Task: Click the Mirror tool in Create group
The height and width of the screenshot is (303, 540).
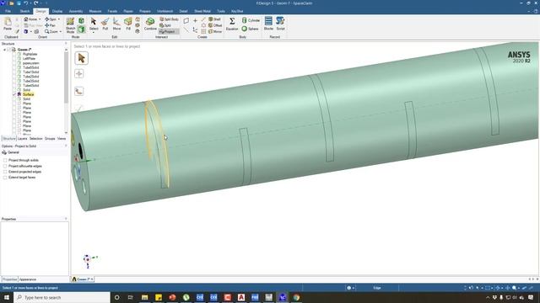Action: (x=215, y=32)
